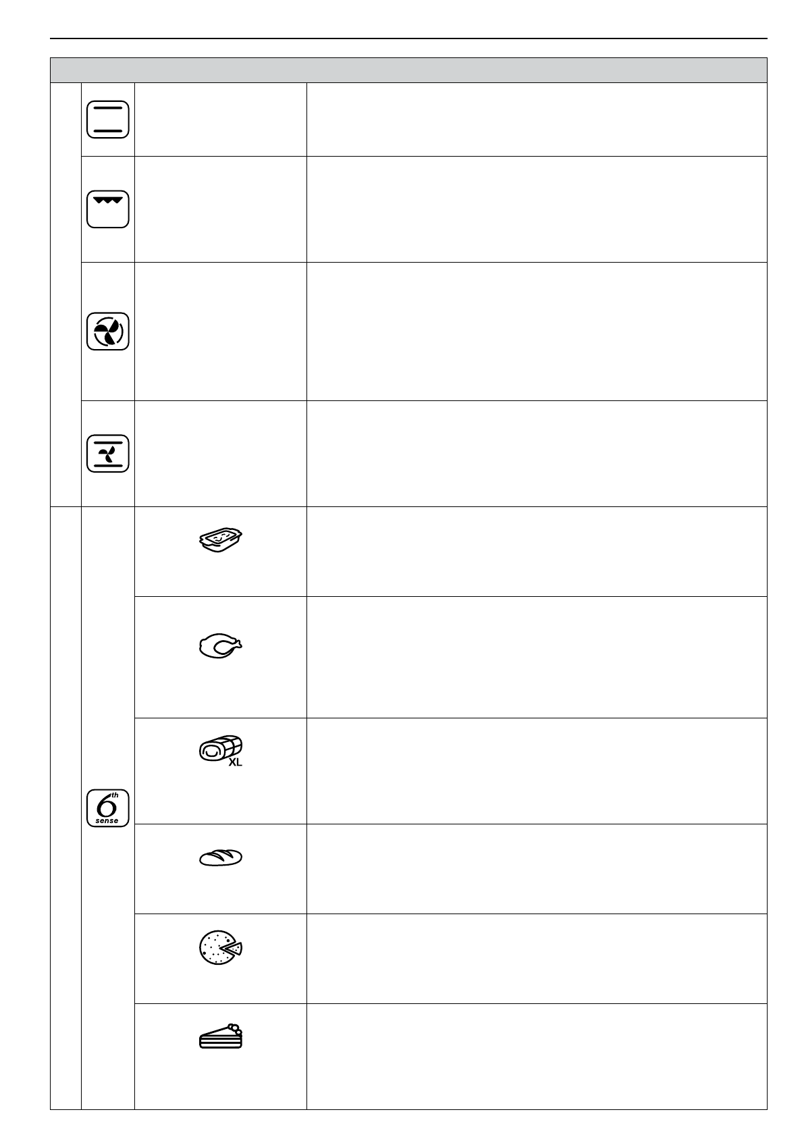Click the gray table header bar

tap(408, 70)
